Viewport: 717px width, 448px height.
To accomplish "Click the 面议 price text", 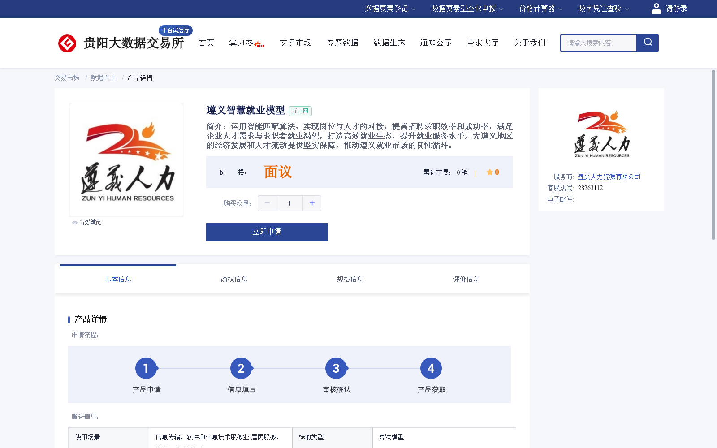I will tap(278, 172).
